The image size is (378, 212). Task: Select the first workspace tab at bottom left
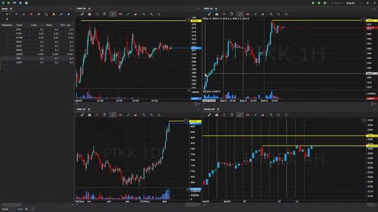(5, 209)
